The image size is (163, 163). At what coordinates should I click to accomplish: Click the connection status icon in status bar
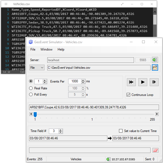pos(108,159)
